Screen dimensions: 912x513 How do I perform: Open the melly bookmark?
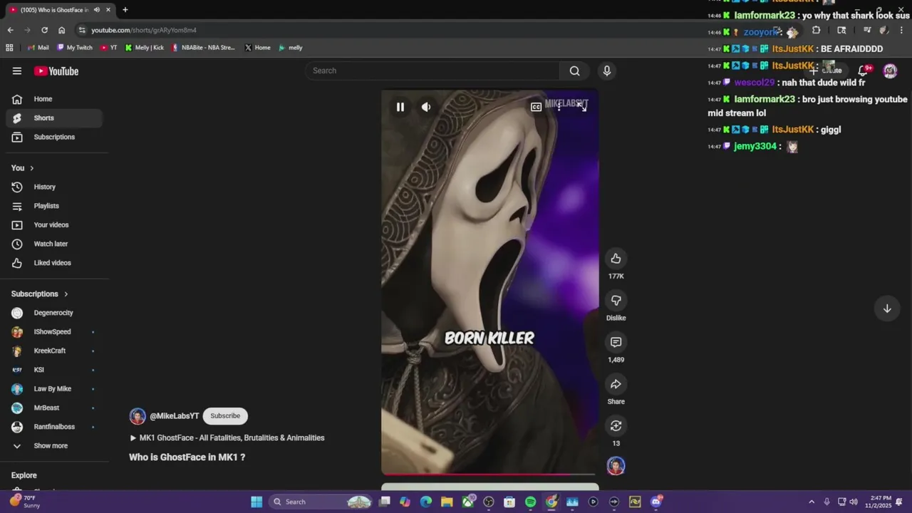291,48
